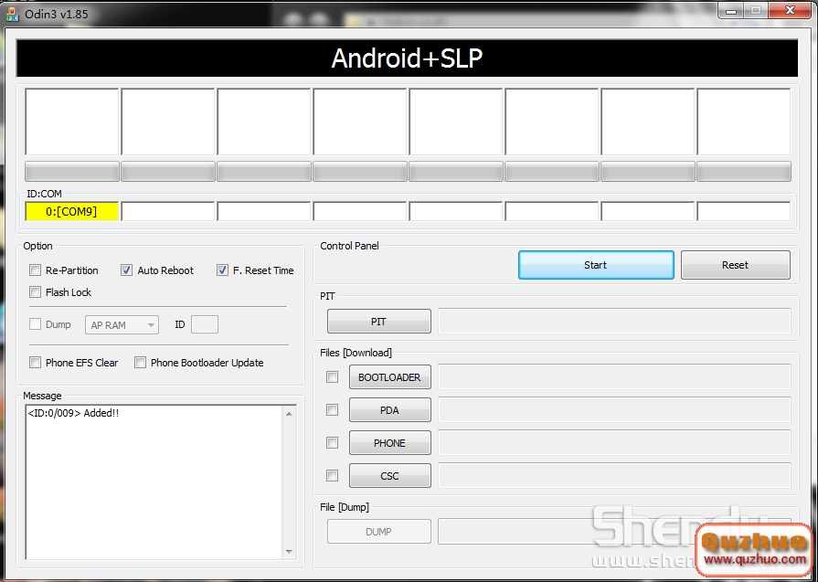
Task: Close the Odin3 window
Action: (x=791, y=10)
